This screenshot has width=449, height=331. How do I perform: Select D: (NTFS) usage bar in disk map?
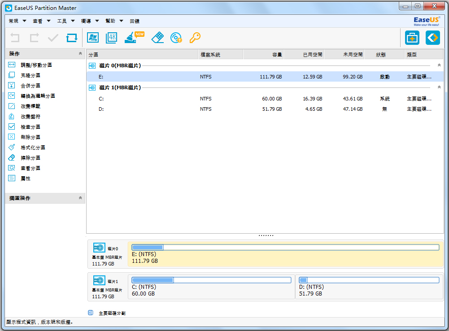tap(369, 280)
